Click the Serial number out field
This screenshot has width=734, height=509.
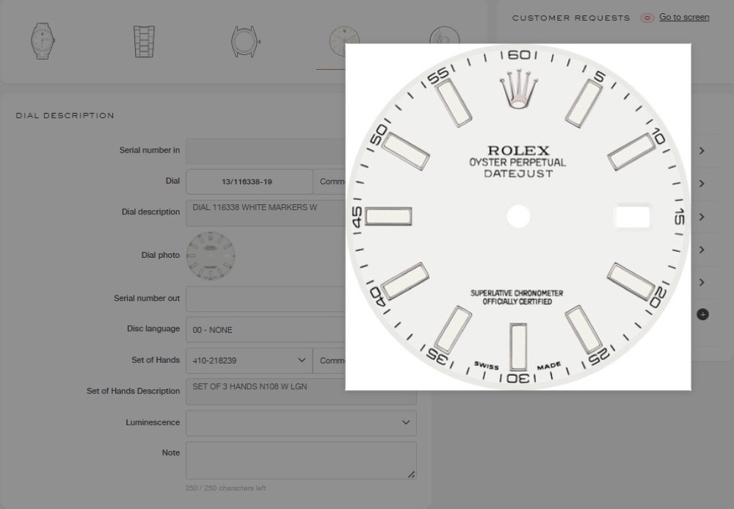click(264, 299)
